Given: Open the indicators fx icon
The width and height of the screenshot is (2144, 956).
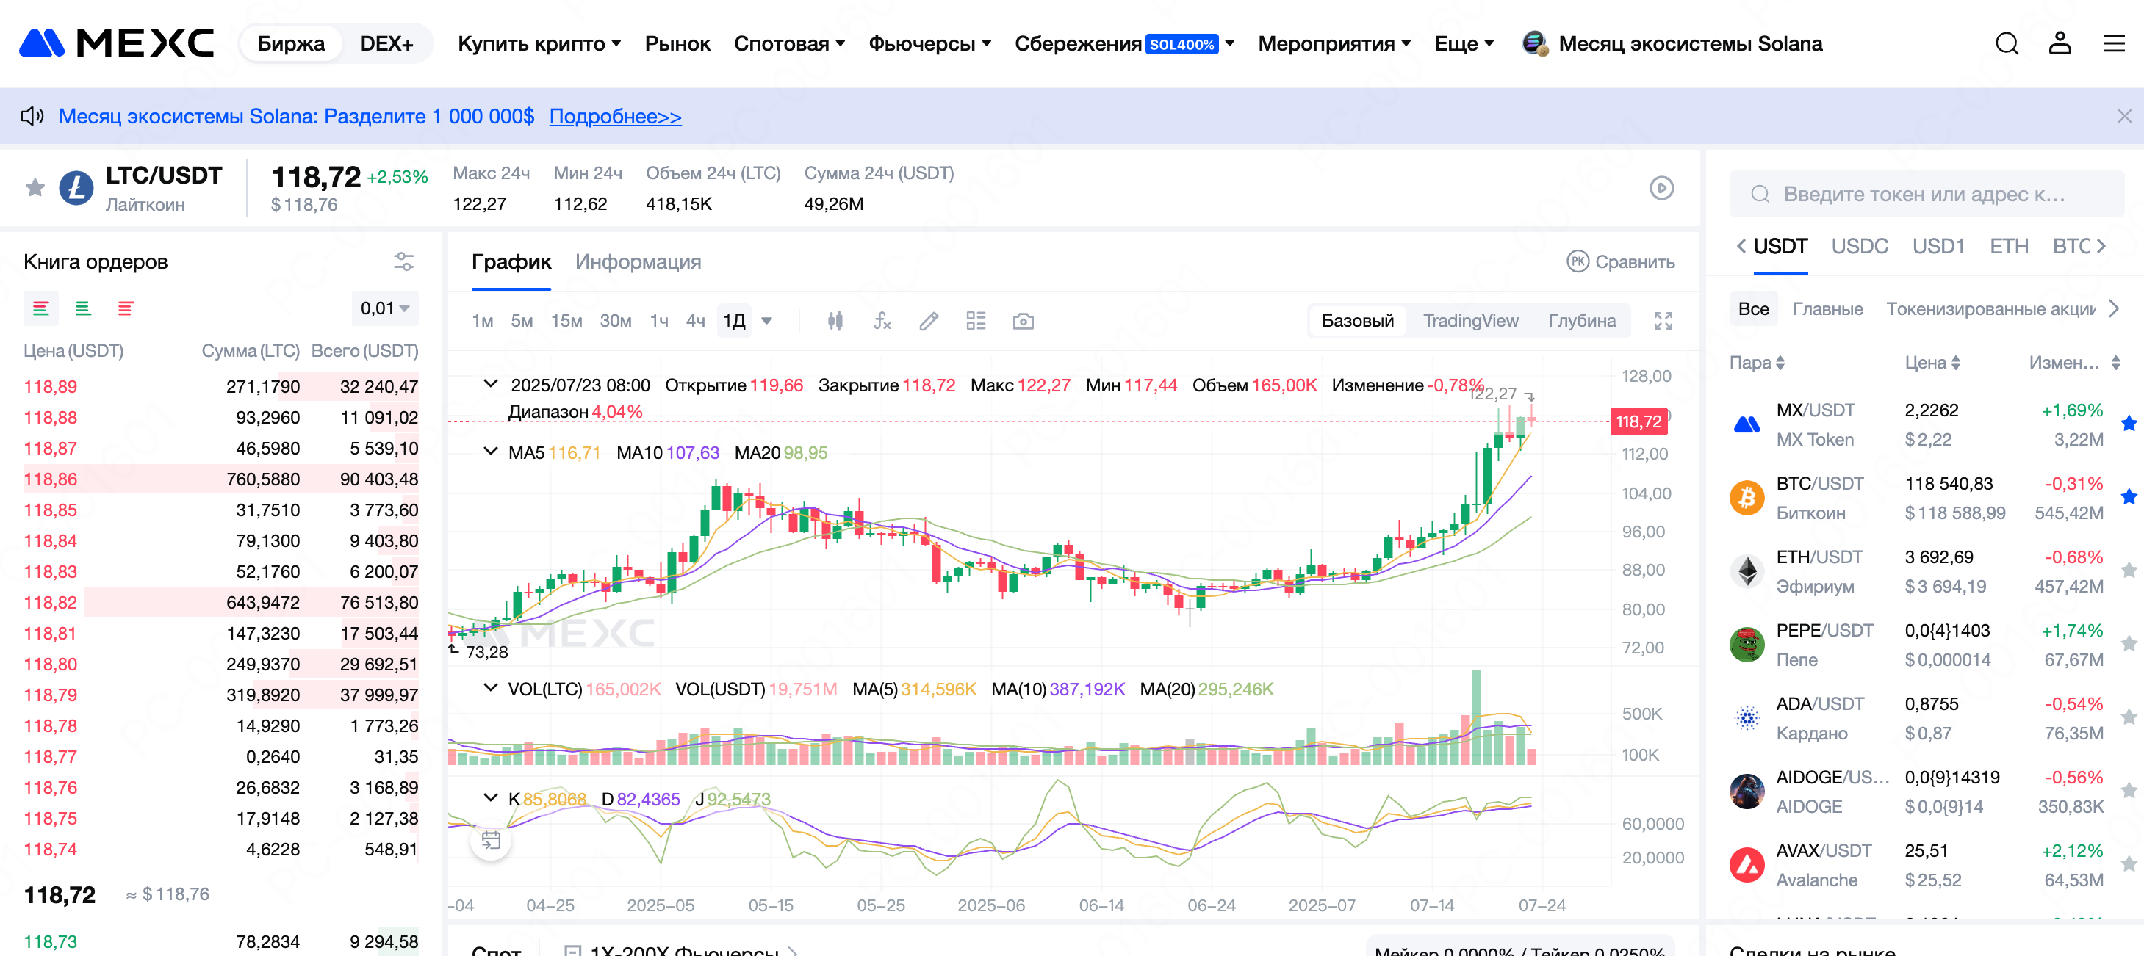Looking at the screenshot, I should (x=882, y=321).
